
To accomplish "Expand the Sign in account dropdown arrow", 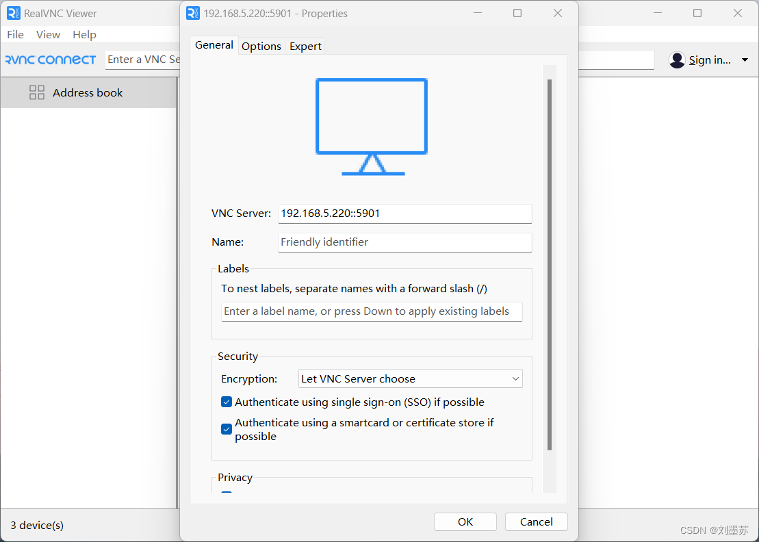I will click(745, 60).
